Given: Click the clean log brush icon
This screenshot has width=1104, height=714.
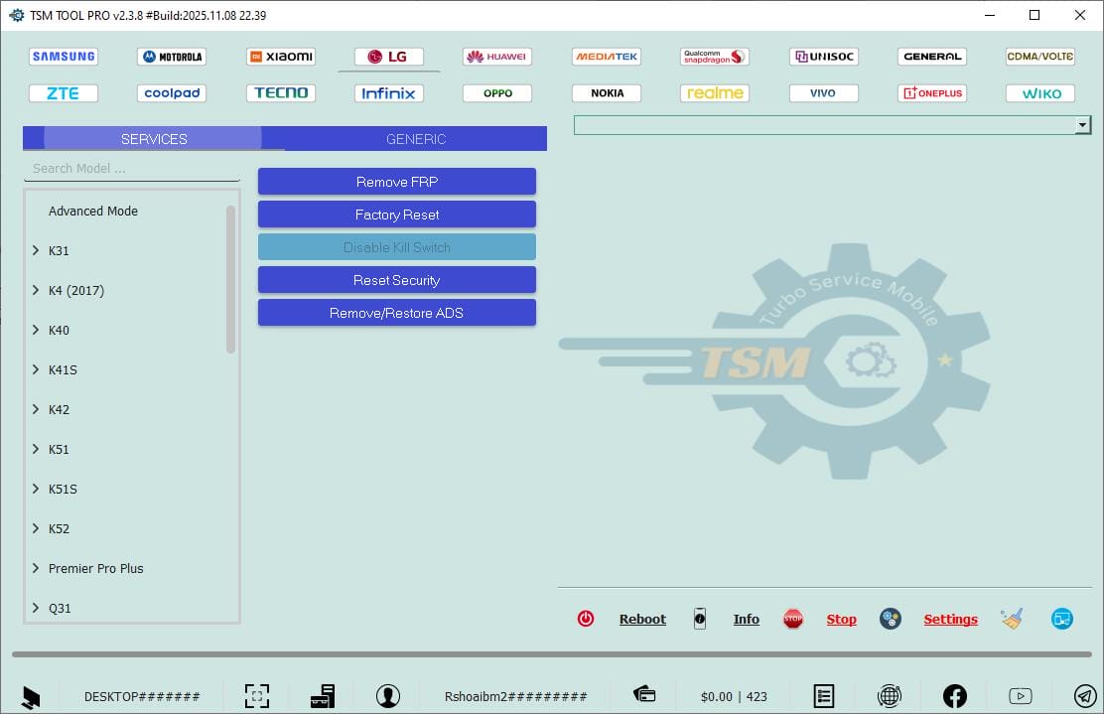Looking at the screenshot, I should click(1013, 618).
